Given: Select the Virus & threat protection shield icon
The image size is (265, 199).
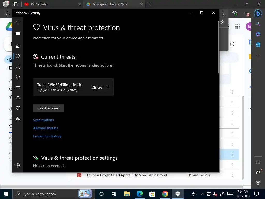Looking at the screenshot, I should (18, 56).
